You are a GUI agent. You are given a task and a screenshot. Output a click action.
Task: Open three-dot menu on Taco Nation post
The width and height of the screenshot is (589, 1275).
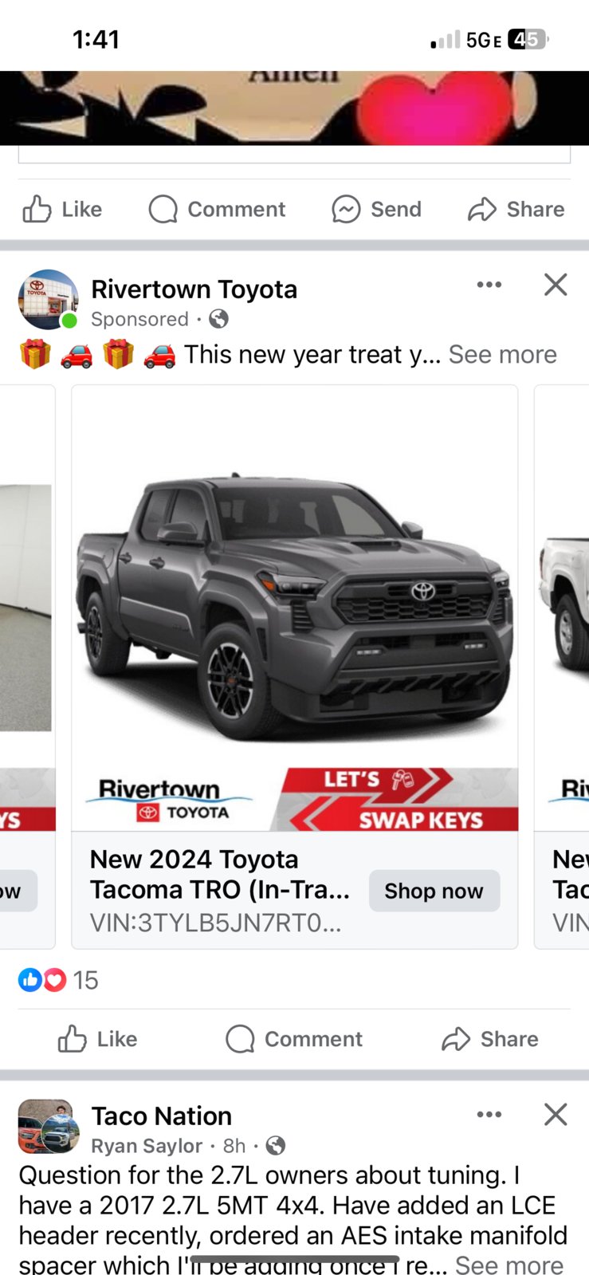[x=489, y=1114]
